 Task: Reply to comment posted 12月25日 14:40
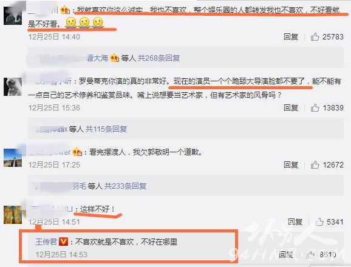tap(291, 36)
